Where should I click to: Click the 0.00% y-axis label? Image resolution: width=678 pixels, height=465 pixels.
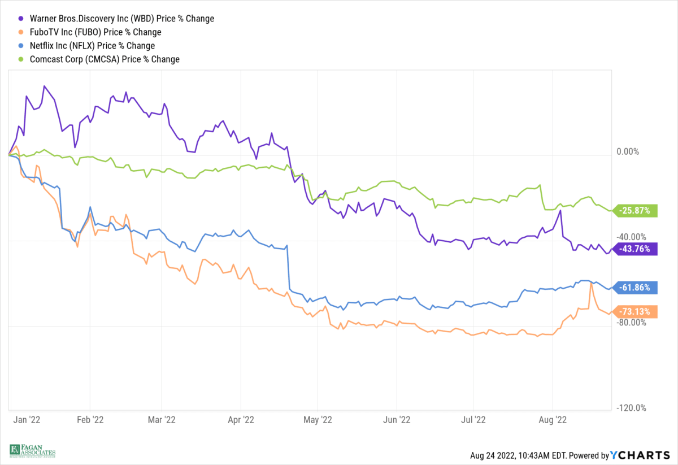627,151
